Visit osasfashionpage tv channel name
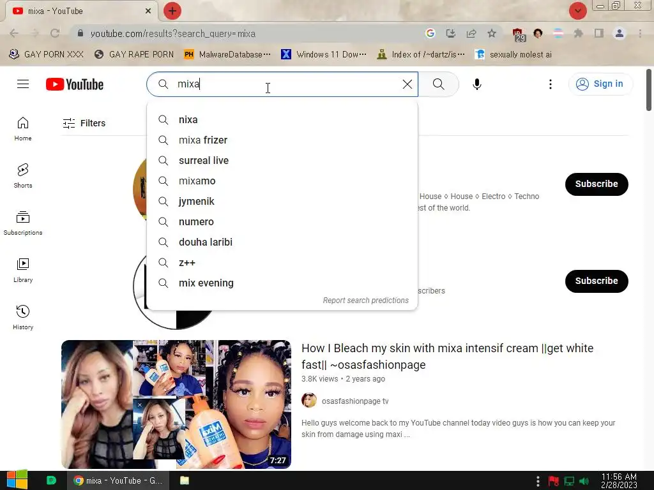The width and height of the screenshot is (654, 490). tap(355, 401)
